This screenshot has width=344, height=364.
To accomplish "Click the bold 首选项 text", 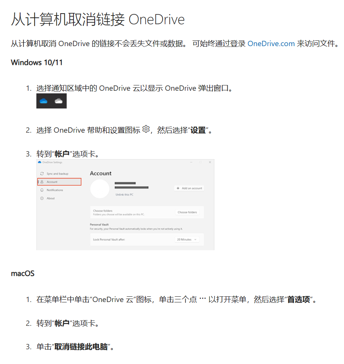I will coord(299,299).
